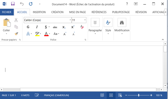Click the zoom slider handle in status bar
The height and width of the screenshot is (99, 168).
click(x=139, y=95)
